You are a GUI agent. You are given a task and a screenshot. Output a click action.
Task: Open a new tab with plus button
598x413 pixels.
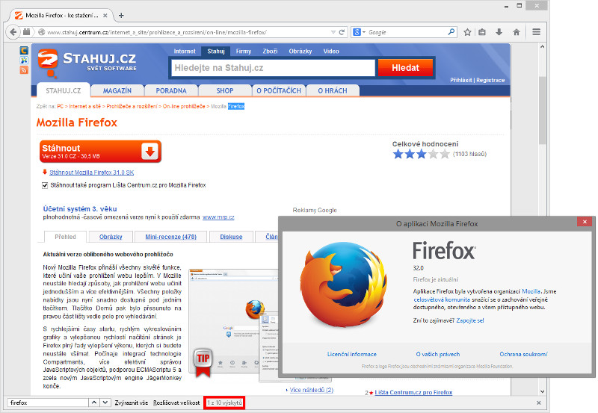coord(121,16)
